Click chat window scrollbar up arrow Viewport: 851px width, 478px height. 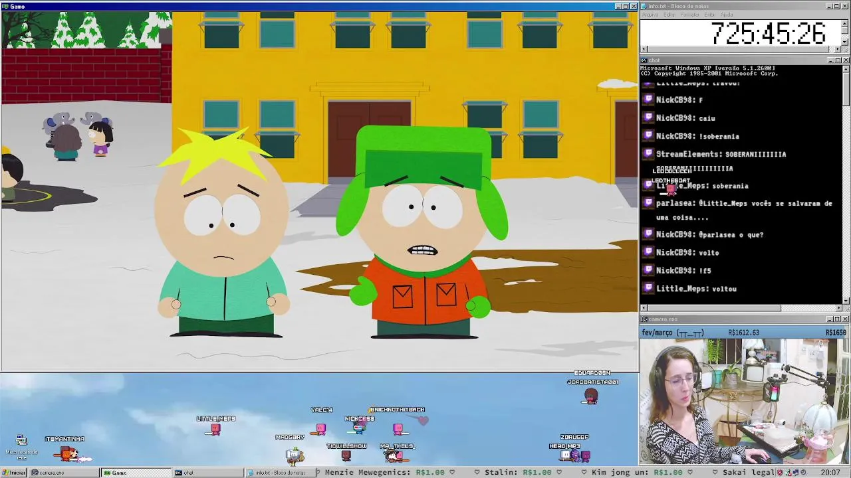coord(846,68)
